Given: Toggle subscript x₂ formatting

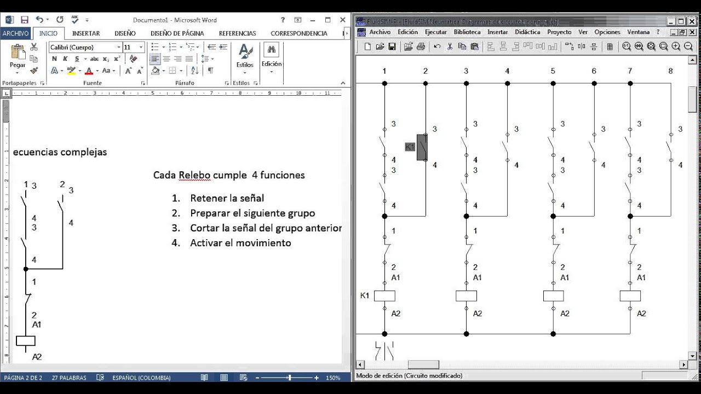Looking at the screenshot, I should 106,59.
